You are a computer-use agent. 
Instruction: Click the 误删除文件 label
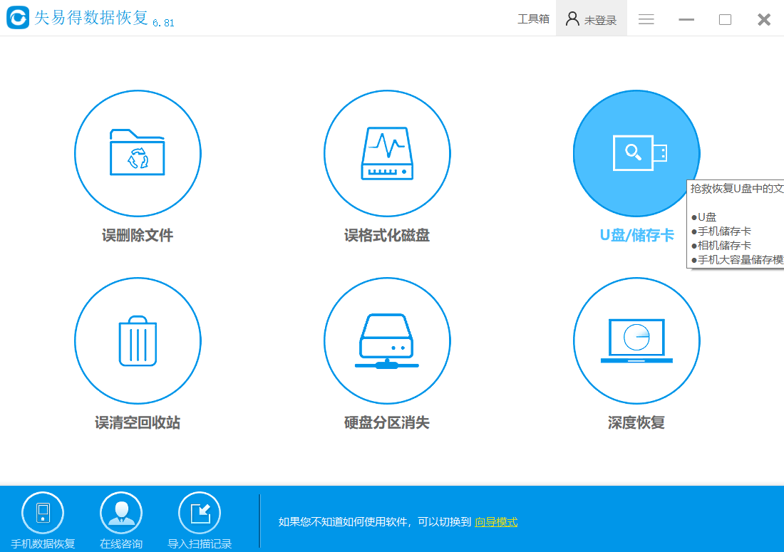coord(138,235)
